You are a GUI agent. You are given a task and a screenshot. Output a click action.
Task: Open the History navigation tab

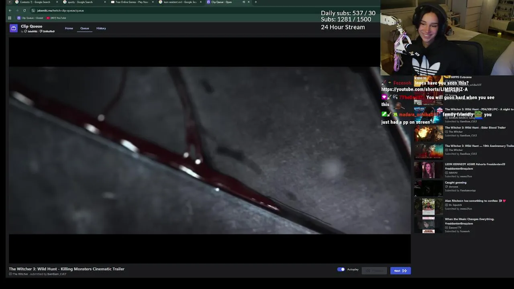pyautogui.click(x=101, y=28)
